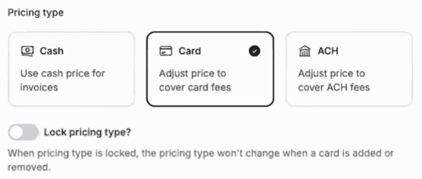
Task: Click "Adjust price to cover ACH fees" text
Action: (333, 80)
